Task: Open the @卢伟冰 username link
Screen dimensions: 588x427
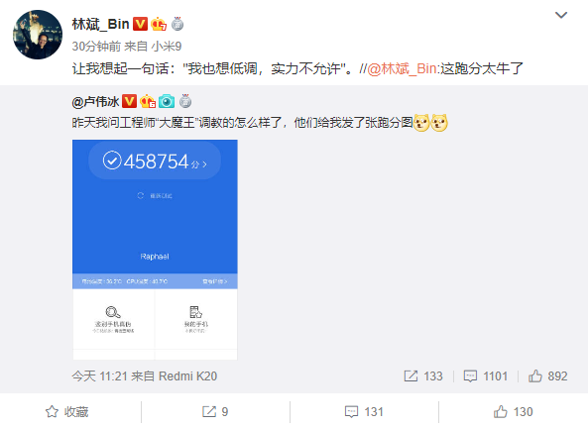Action: [95, 101]
